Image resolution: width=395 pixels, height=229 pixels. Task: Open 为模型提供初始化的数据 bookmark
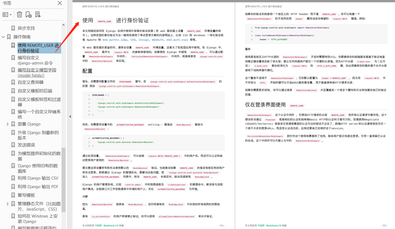(x=39, y=156)
